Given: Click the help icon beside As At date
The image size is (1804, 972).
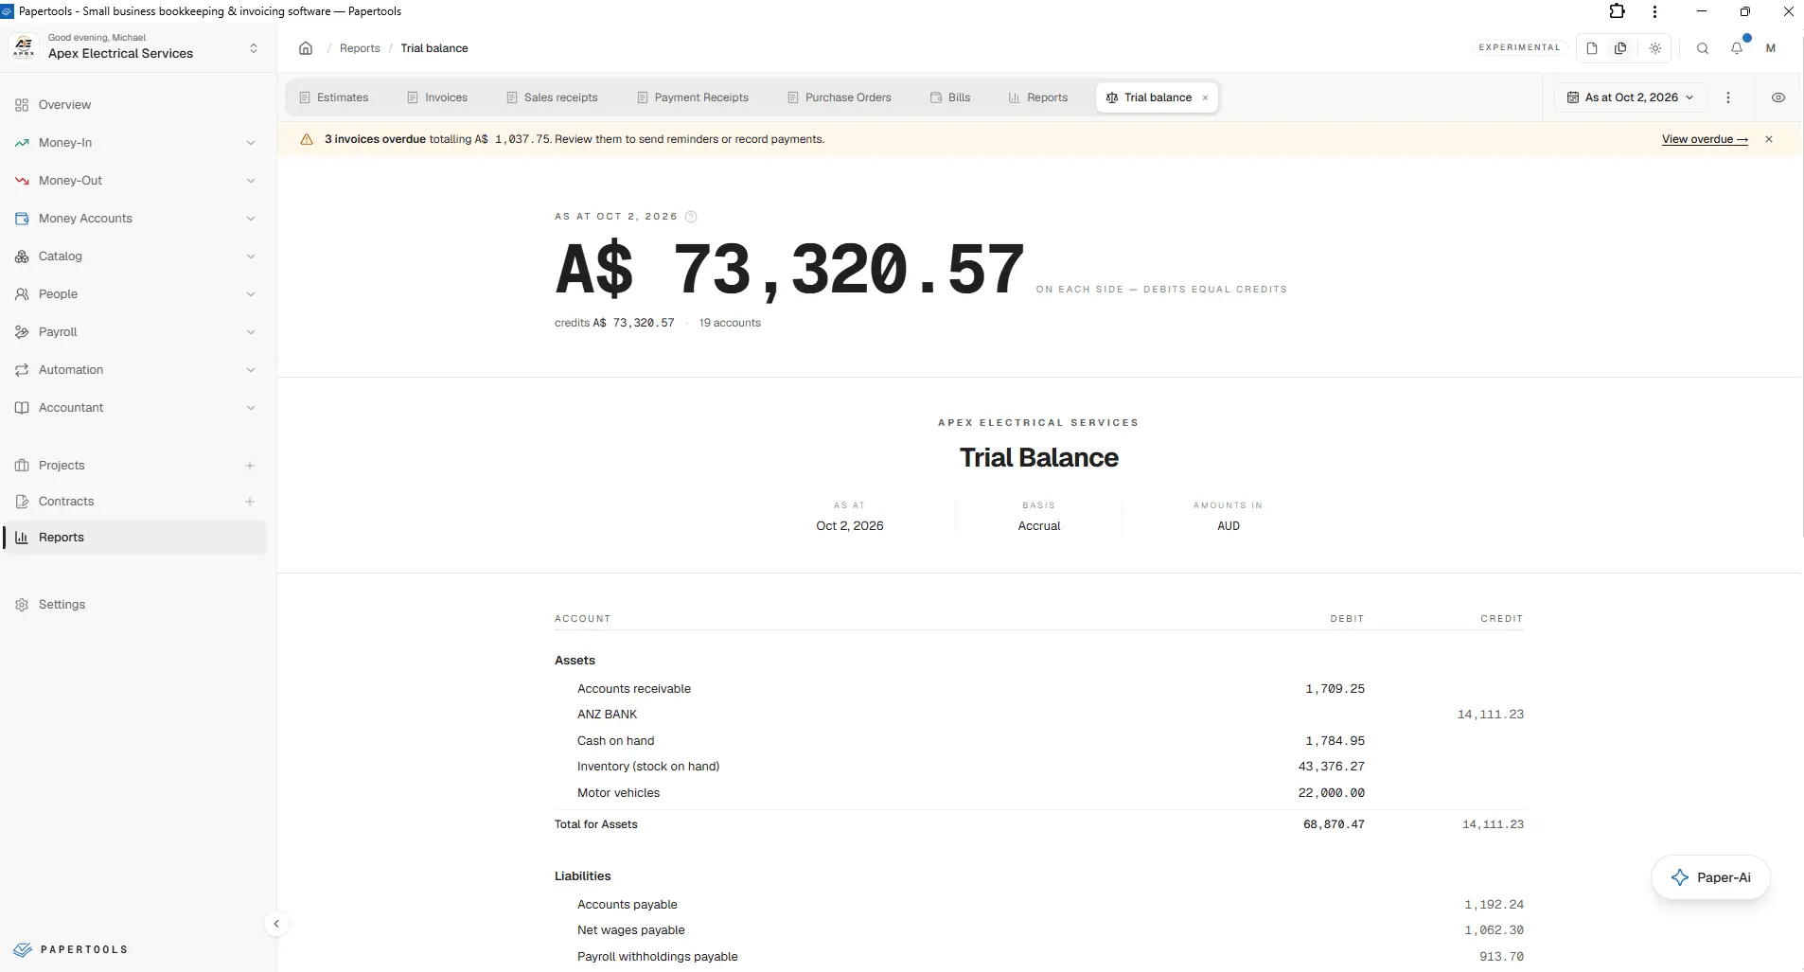Looking at the screenshot, I should [691, 217].
